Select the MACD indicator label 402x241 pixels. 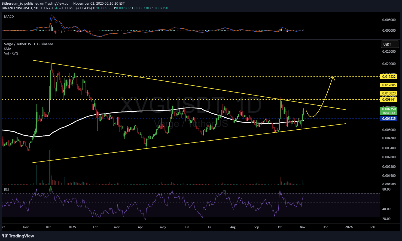click(9, 16)
